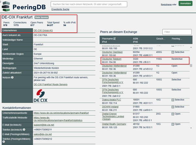Click the help icon next to Notizen
Viewport: 196px width, 145px height.
[x=12, y=78]
